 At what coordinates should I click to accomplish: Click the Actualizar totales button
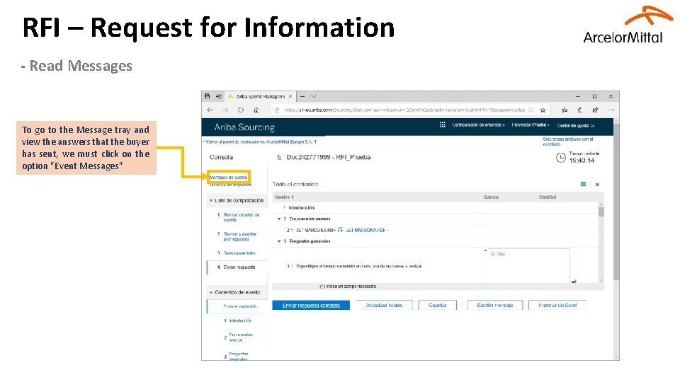tap(384, 306)
